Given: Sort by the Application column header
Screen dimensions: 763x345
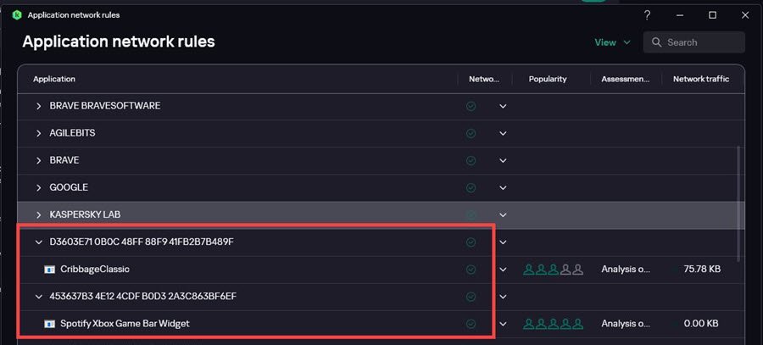Looking at the screenshot, I should pyautogui.click(x=54, y=79).
